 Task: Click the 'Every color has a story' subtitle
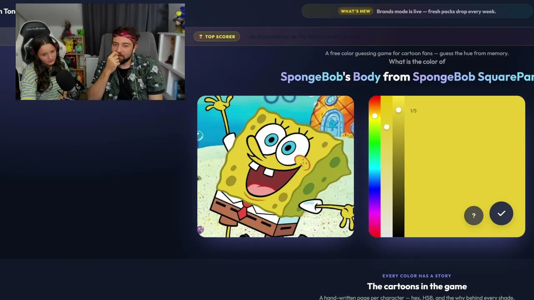pos(417,276)
